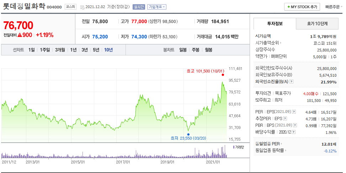Viewport: 346px width, 173px height.
Task: Open the 빠른주문 link
Action: tap(334, 7)
